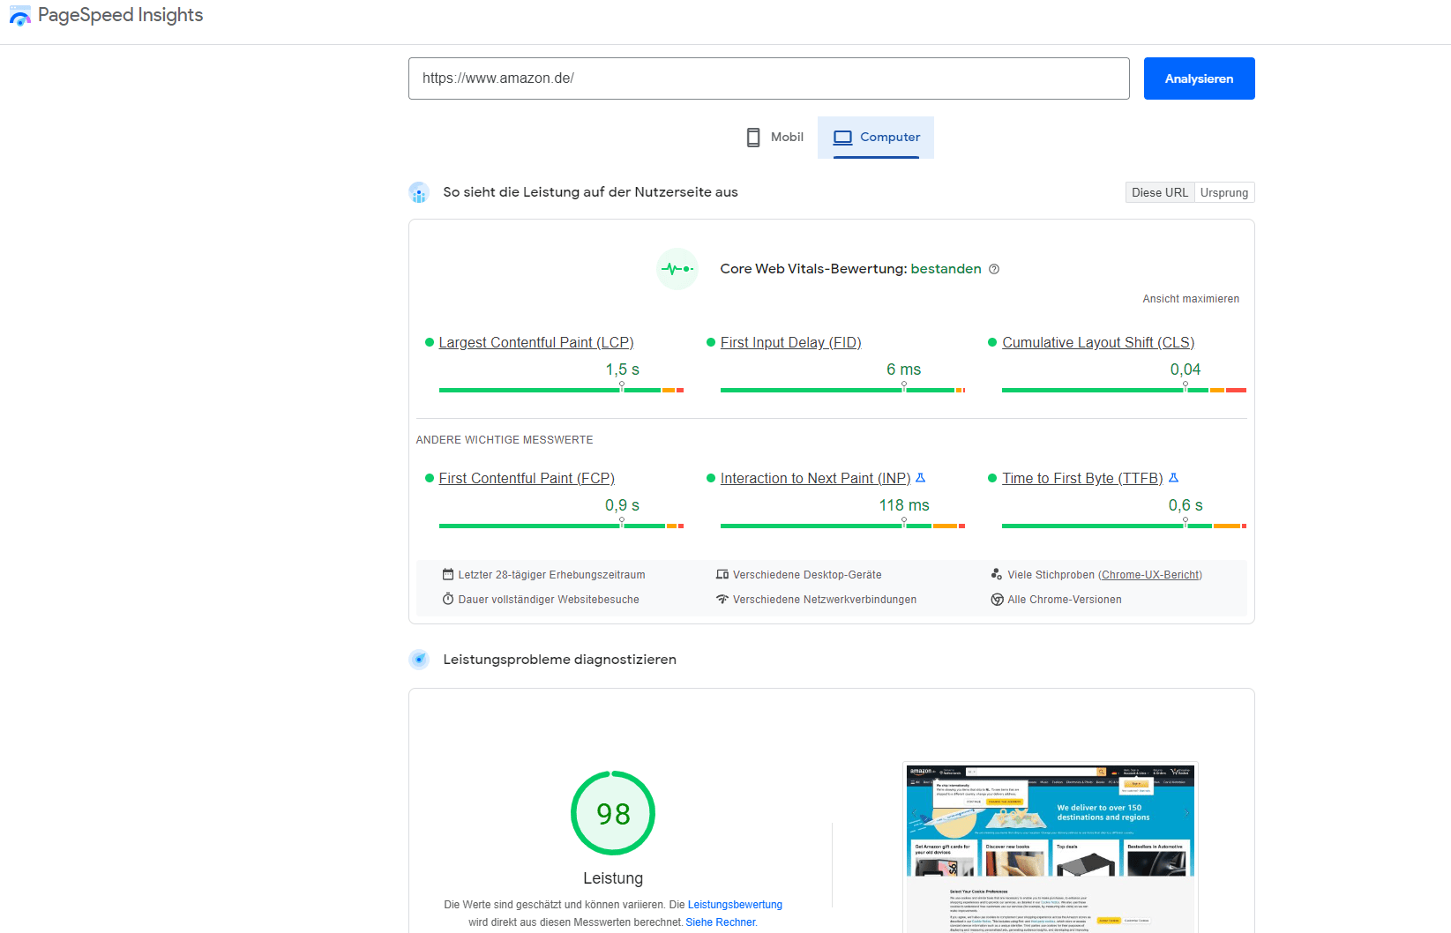Click the FID value 6 ms
The height and width of the screenshot is (933, 1451).
tap(904, 369)
